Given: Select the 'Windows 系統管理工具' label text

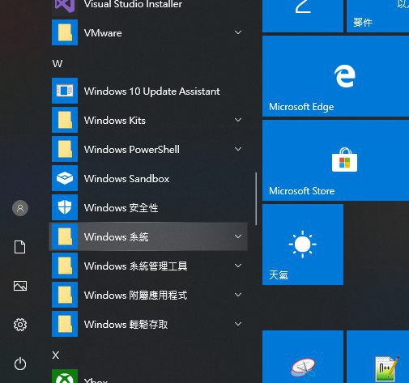Looking at the screenshot, I should click(136, 266).
